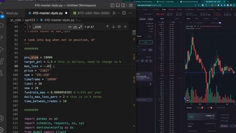The width and height of the screenshot is (236, 133).
Task: Click Deposit button on dYdX
Action: tap(150, 19)
